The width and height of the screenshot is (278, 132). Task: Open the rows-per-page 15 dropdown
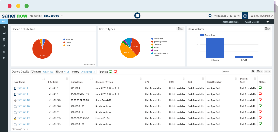coord(267,71)
